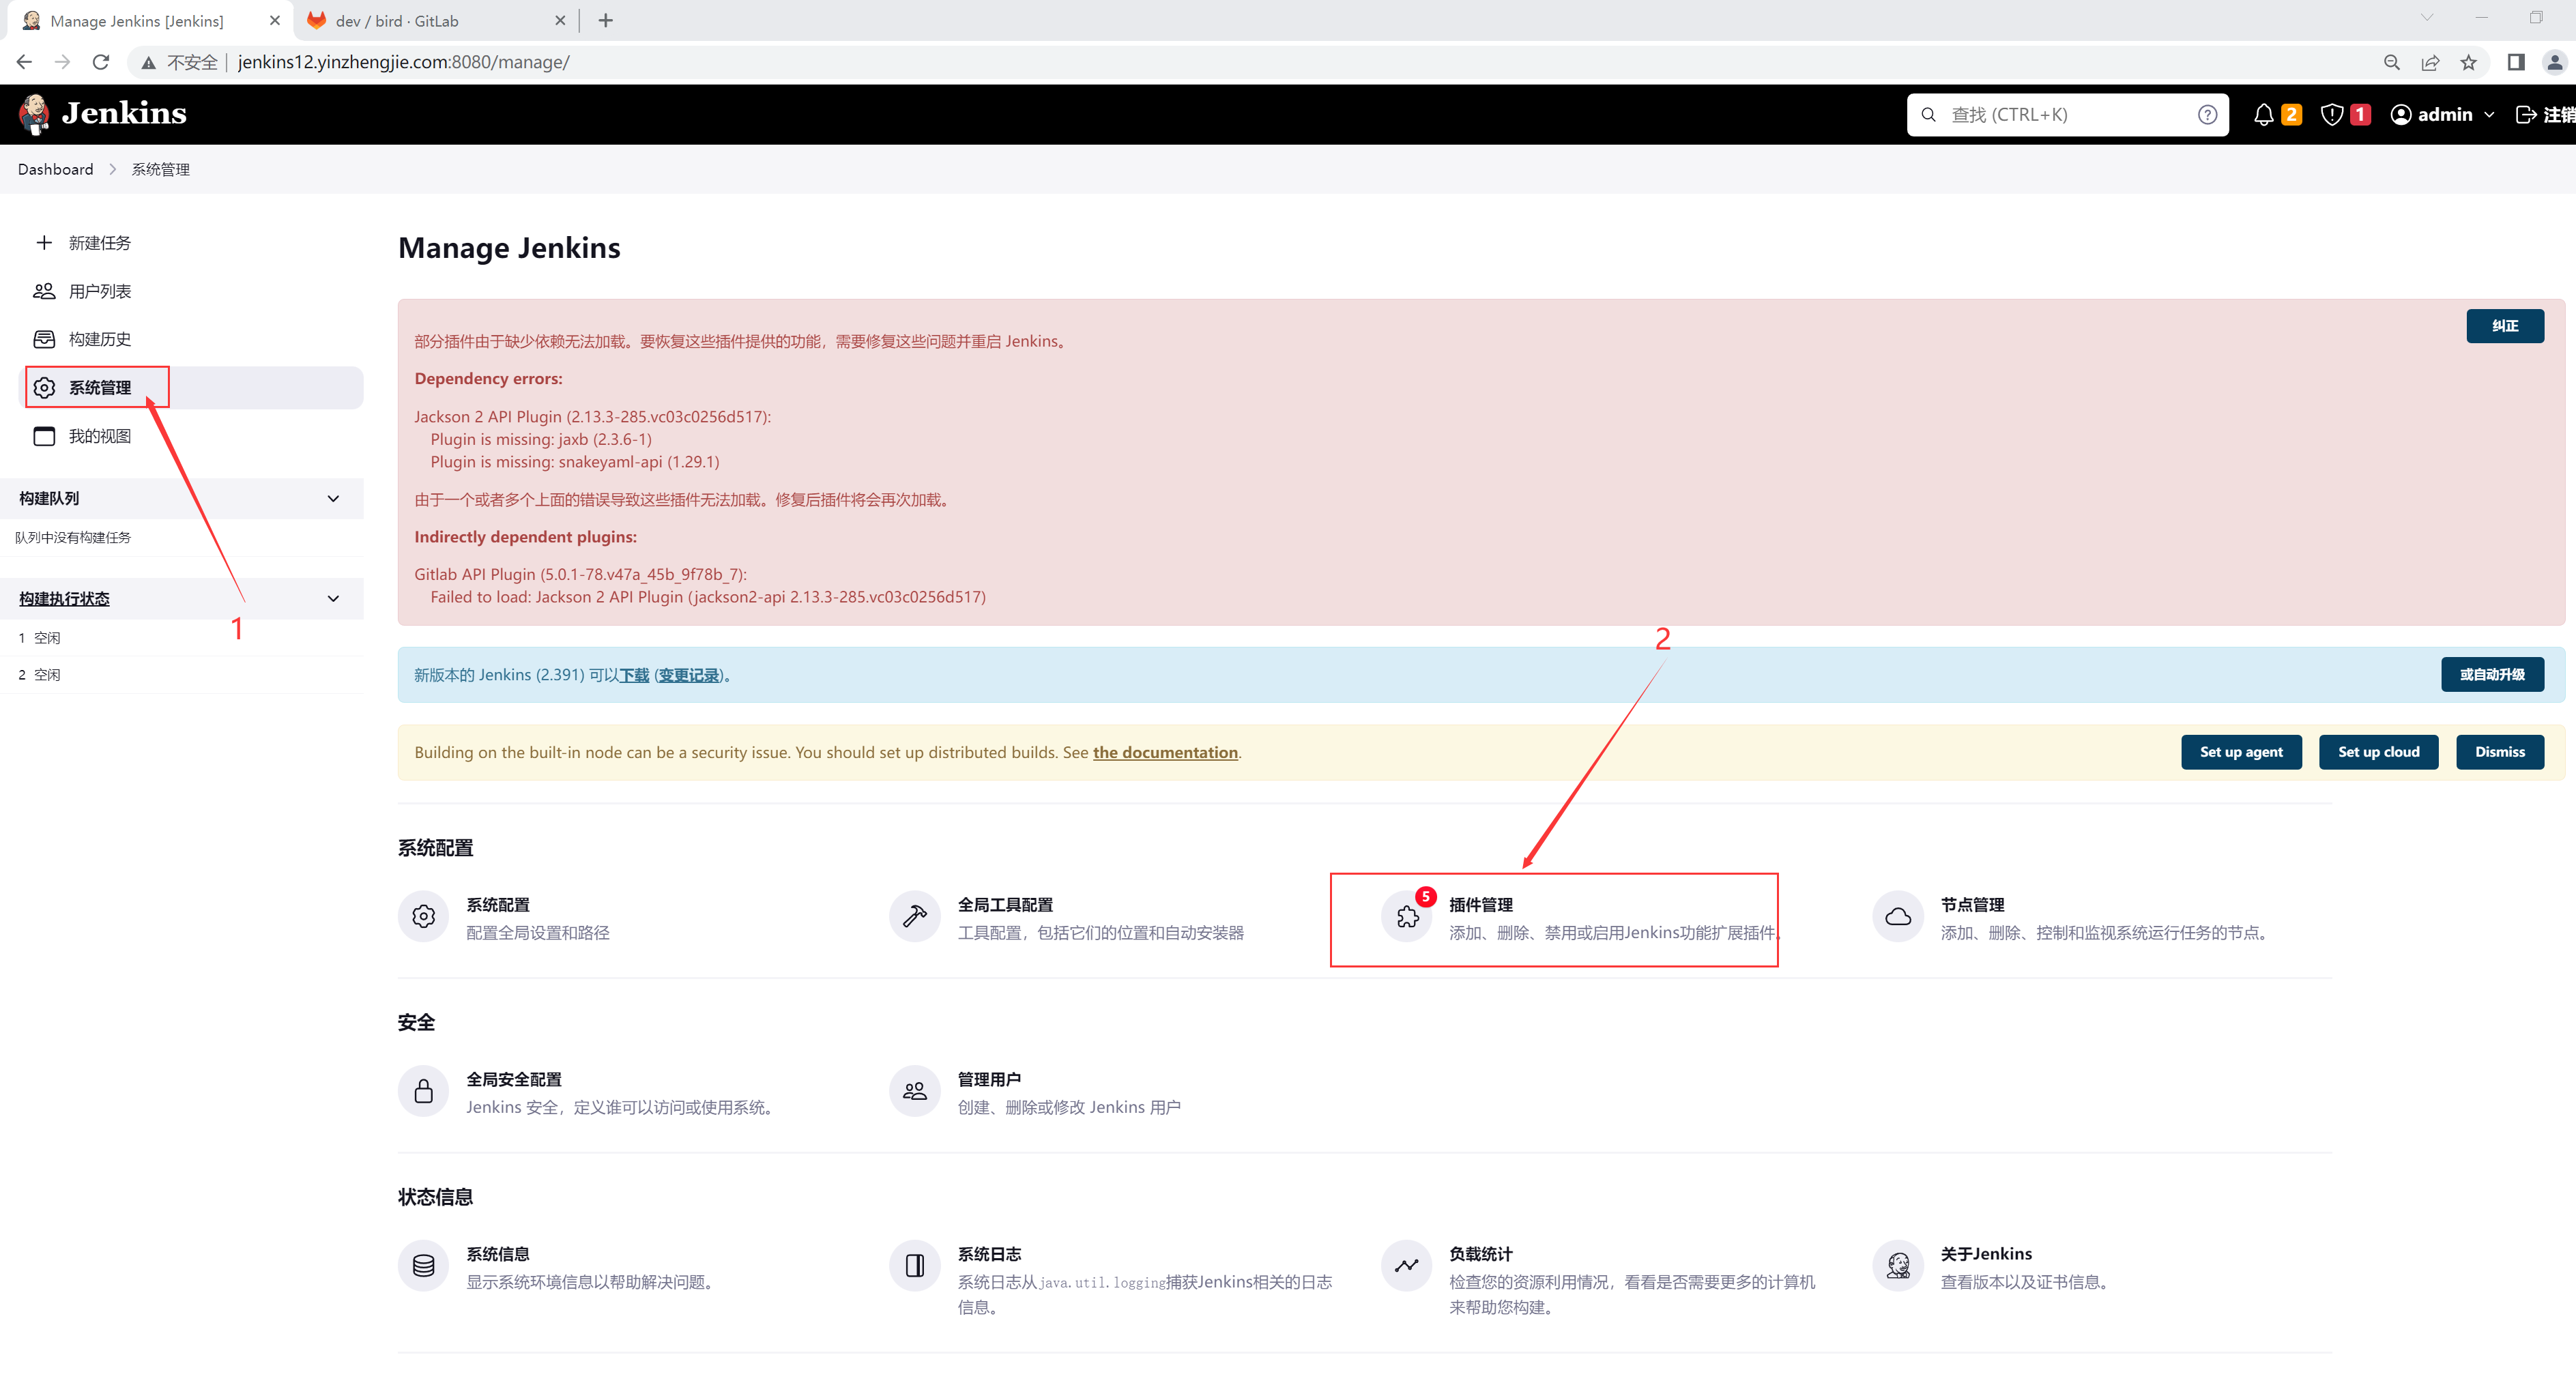Open load statistics chart icon
This screenshot has width=2576, height=1383.
coord(1407,1266)
